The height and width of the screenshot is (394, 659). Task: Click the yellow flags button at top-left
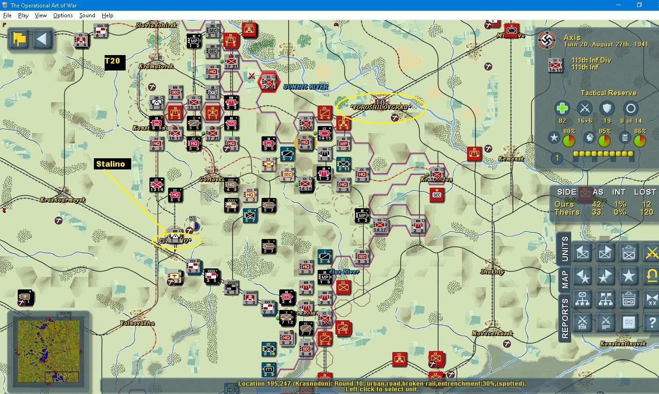pos(19,39)
